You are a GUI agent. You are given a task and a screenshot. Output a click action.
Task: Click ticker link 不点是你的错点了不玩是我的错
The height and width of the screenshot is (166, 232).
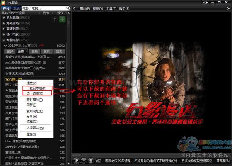pos(156,161)
